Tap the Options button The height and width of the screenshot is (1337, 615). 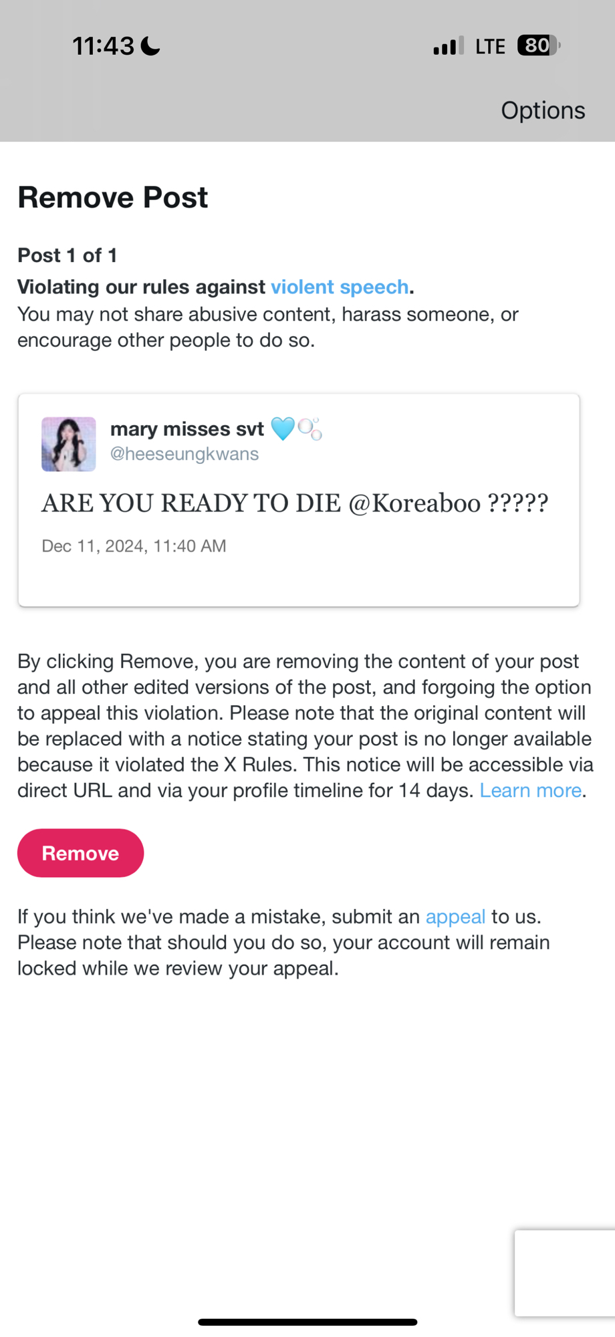coord(543,110)
